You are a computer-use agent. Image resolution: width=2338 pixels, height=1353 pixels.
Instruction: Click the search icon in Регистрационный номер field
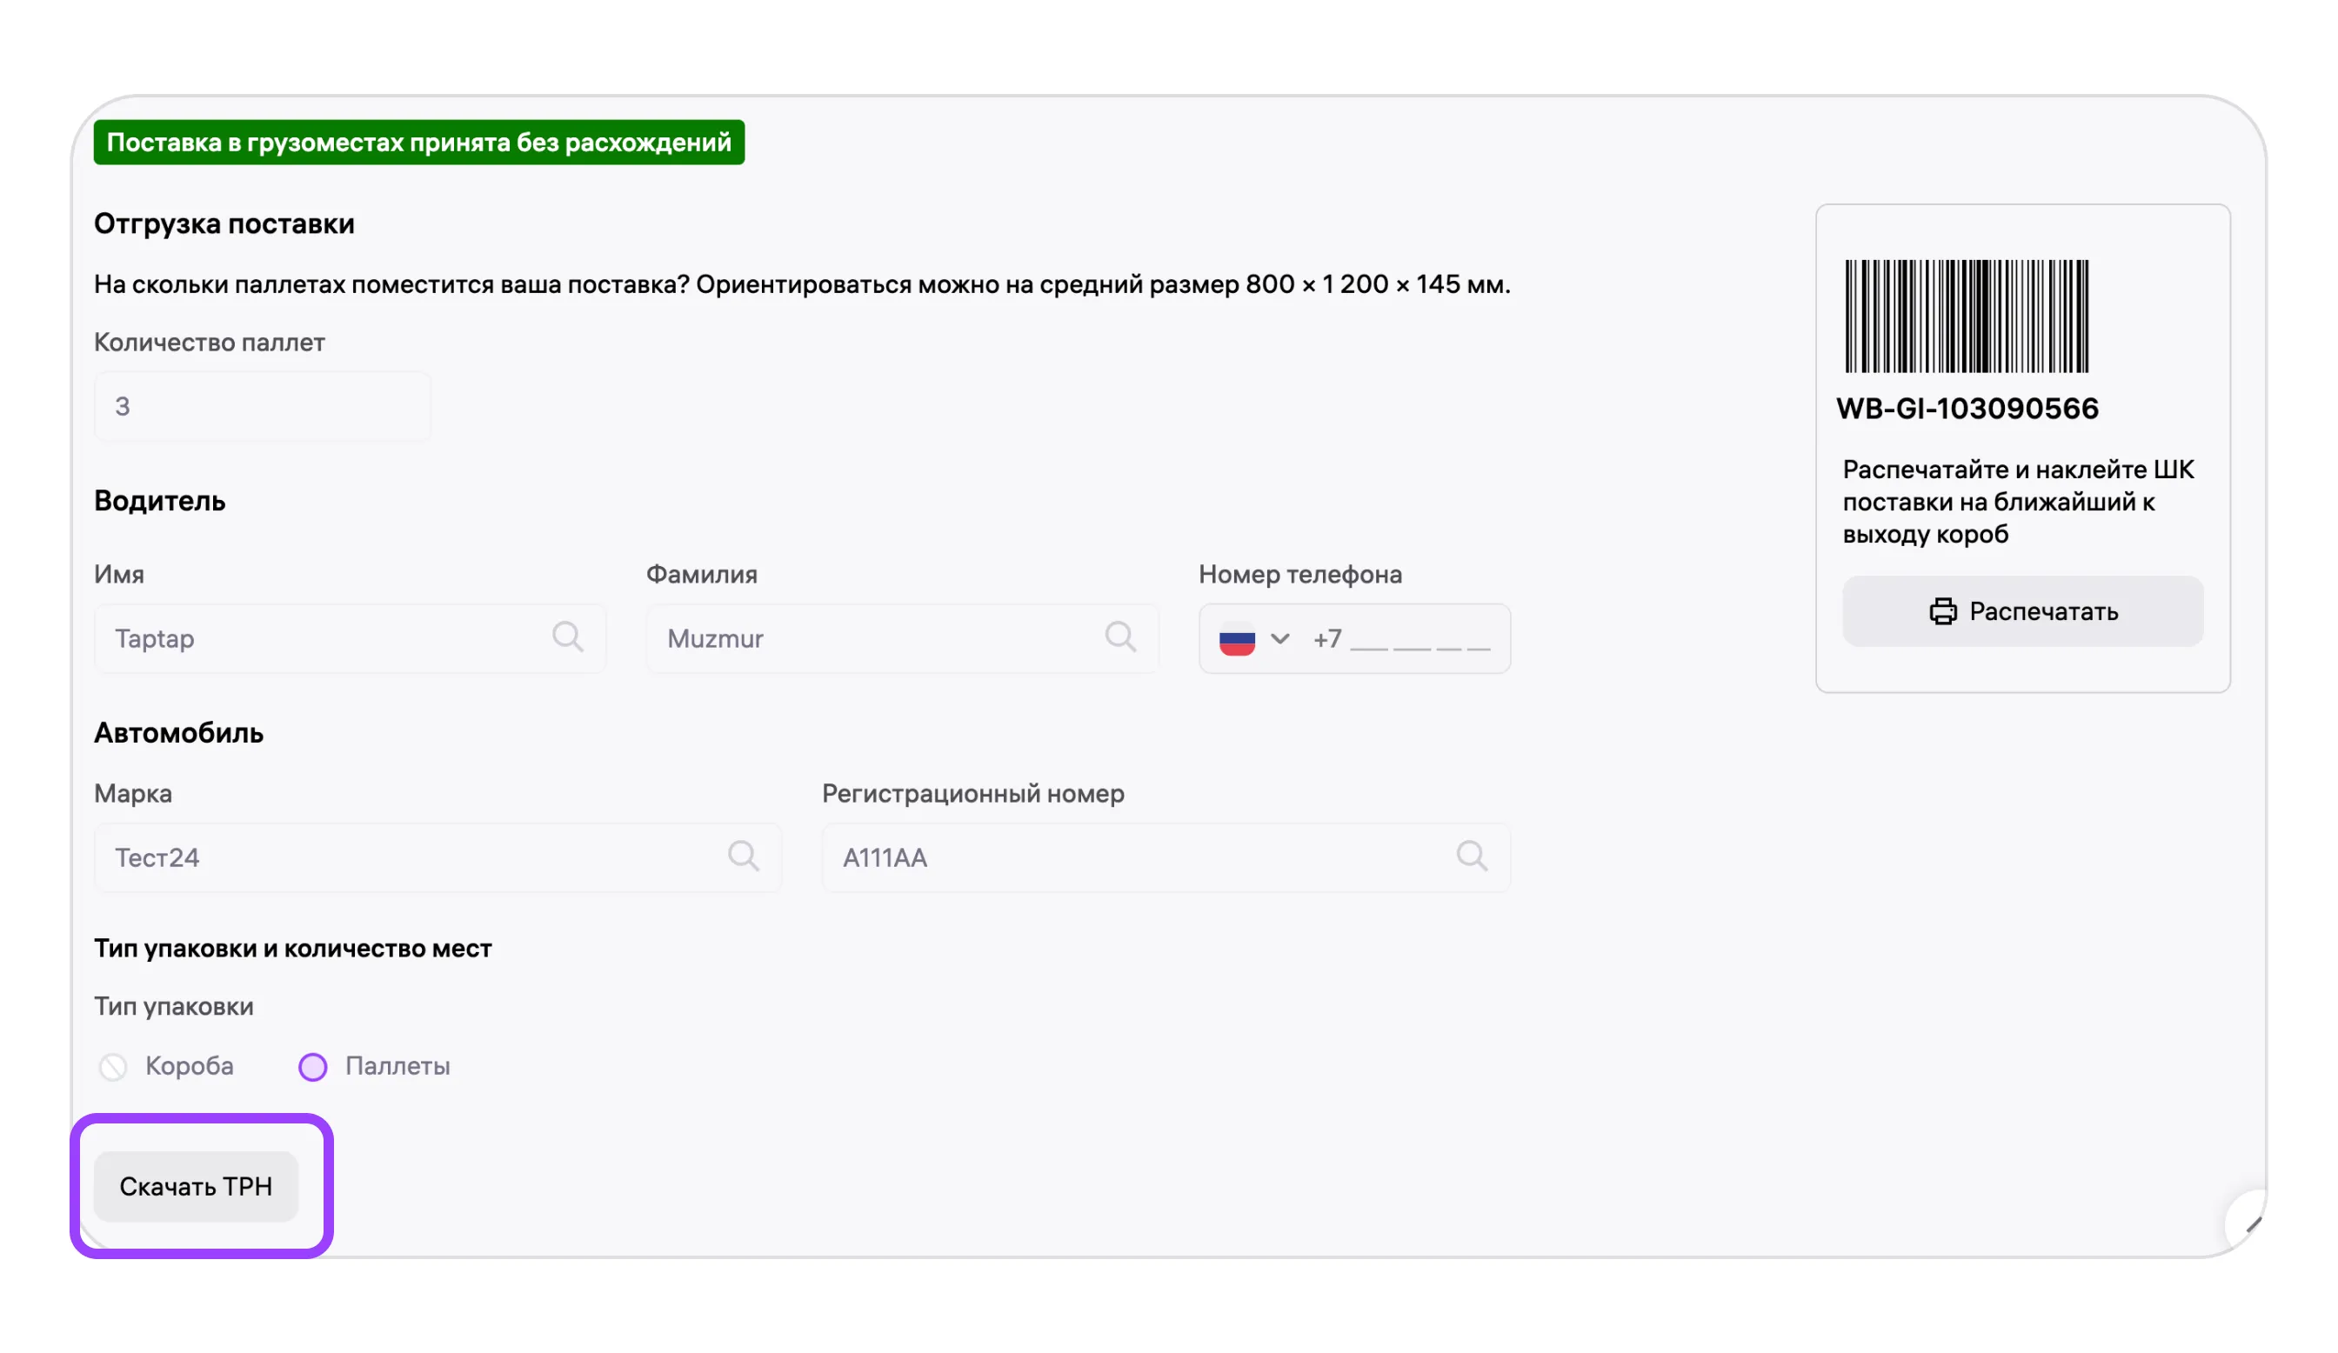(1472, 856)
